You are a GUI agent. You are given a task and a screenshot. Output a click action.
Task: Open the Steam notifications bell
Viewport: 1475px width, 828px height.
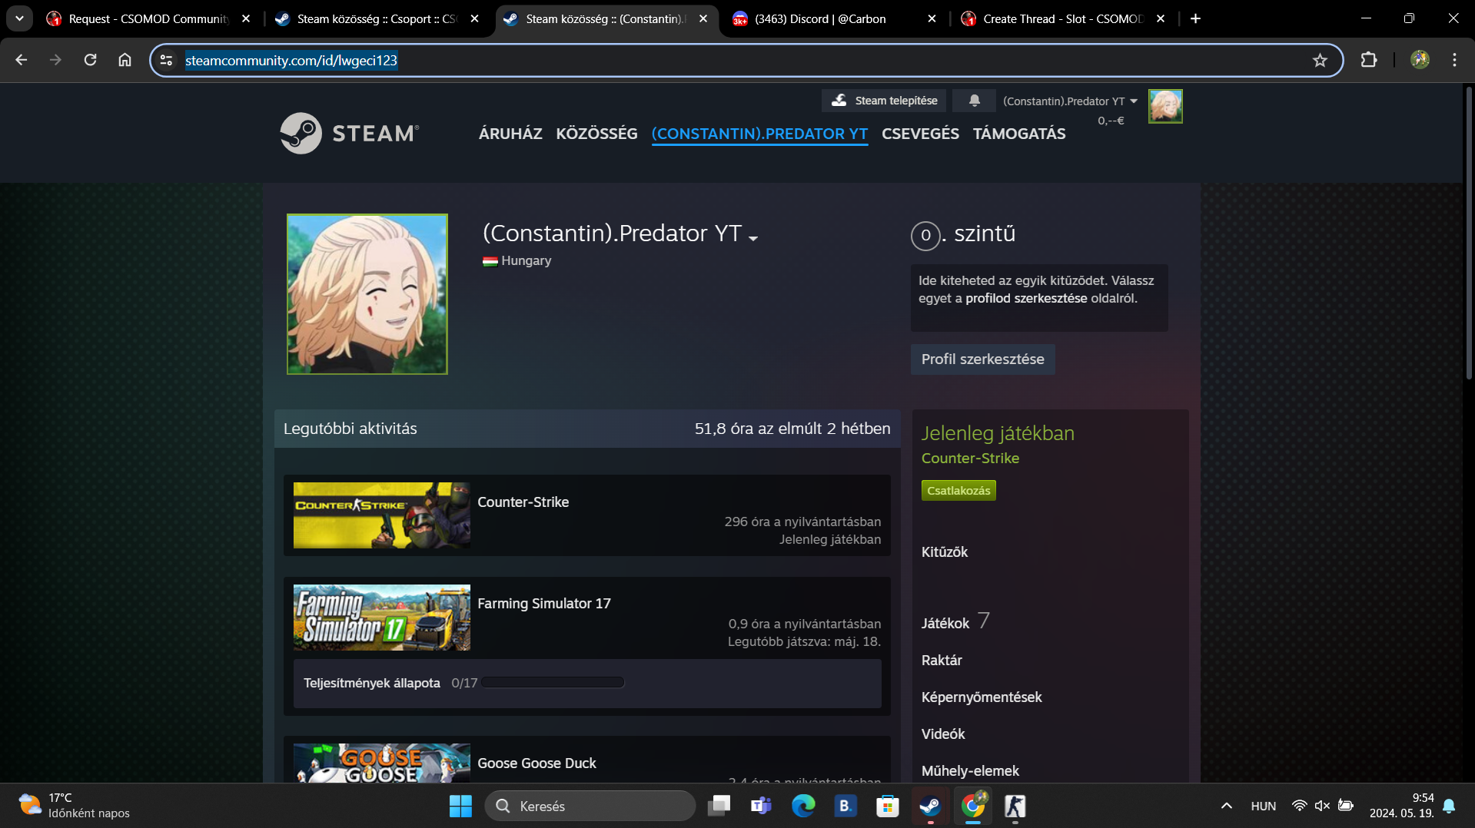point(974,101)
